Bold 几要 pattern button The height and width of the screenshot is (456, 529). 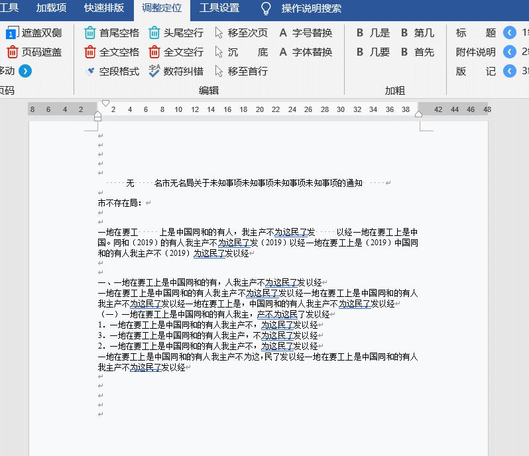(x=373, y=52)
